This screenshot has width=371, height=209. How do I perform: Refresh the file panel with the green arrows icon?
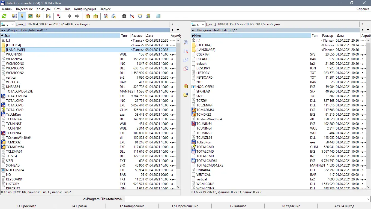tap(4, 16)
